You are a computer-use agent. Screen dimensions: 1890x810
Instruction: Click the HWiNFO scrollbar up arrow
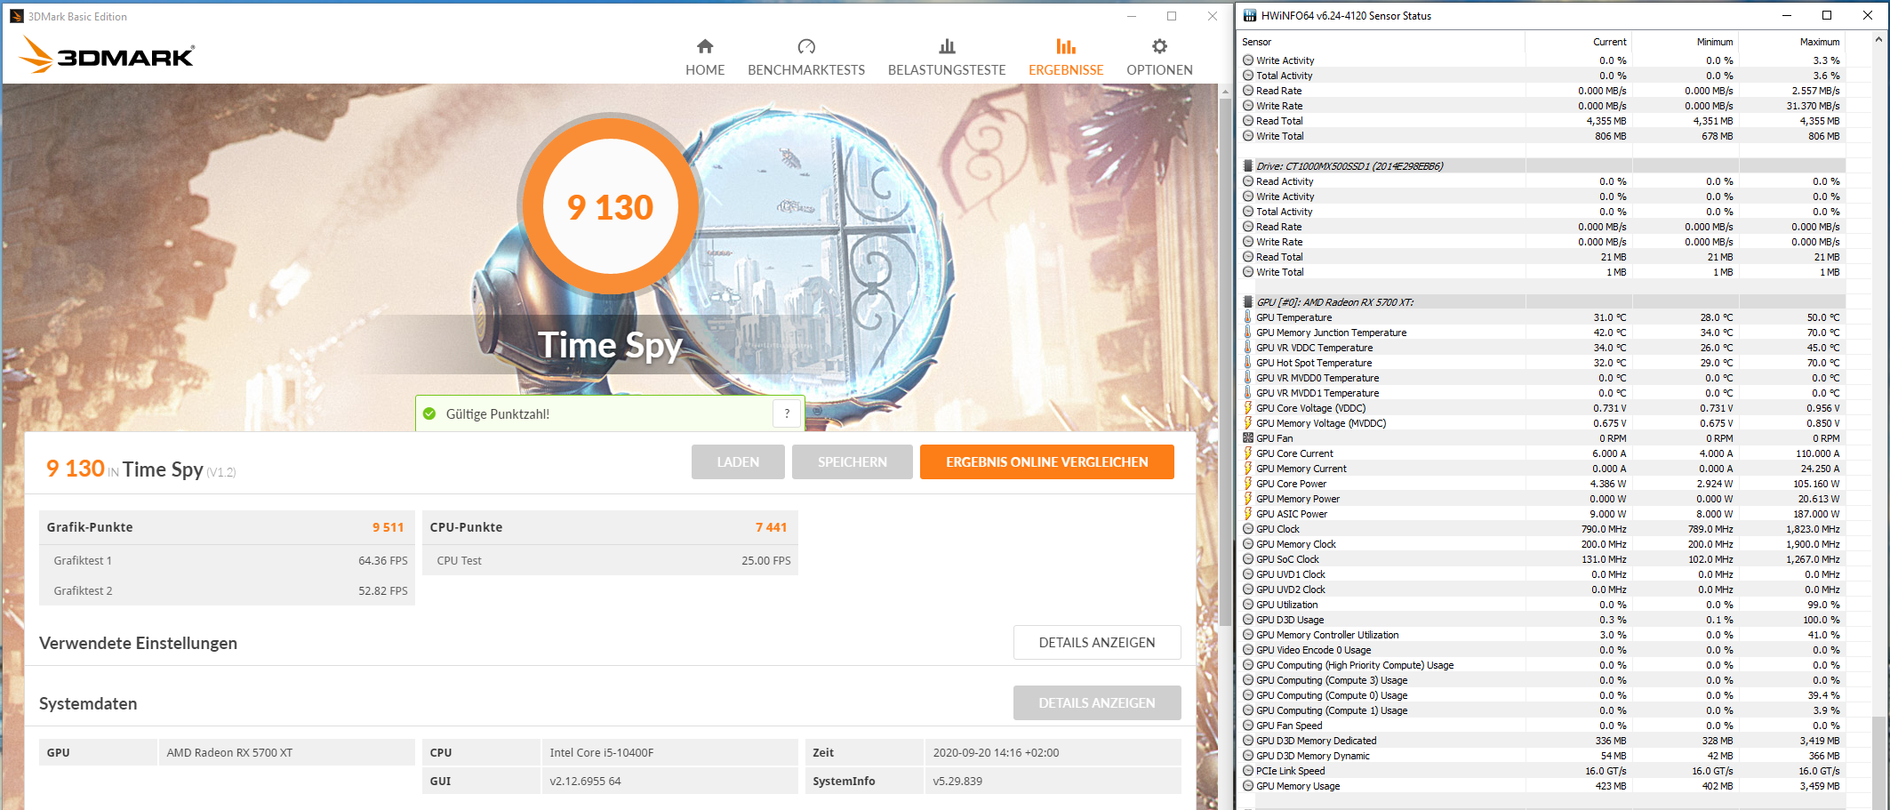click(1878, 40)
